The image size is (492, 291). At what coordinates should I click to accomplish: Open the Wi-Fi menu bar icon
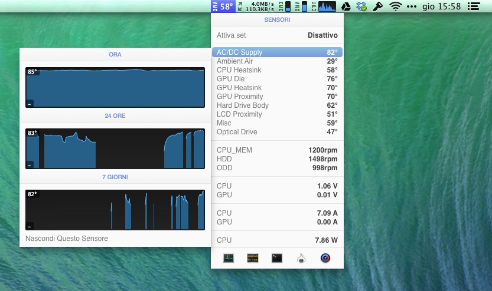coord(395,6)
